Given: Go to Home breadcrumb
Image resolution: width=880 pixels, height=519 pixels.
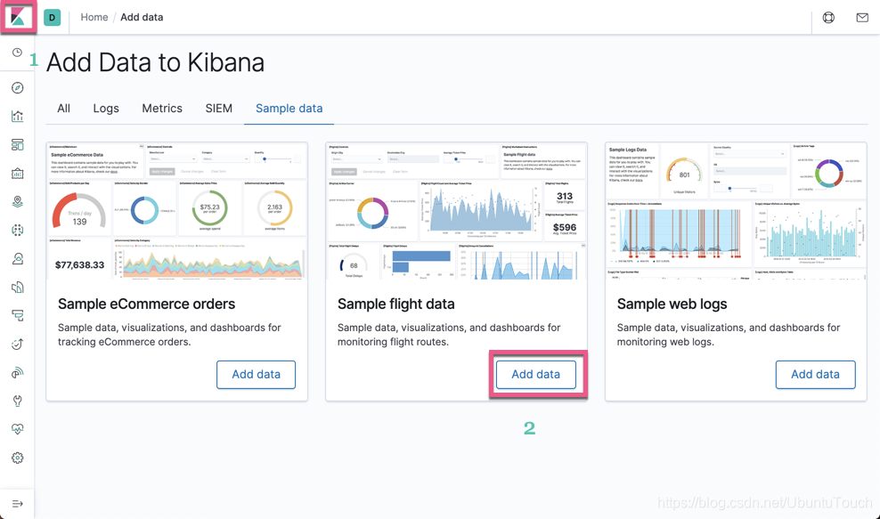Looking at the screenshot, I should 94,18.
